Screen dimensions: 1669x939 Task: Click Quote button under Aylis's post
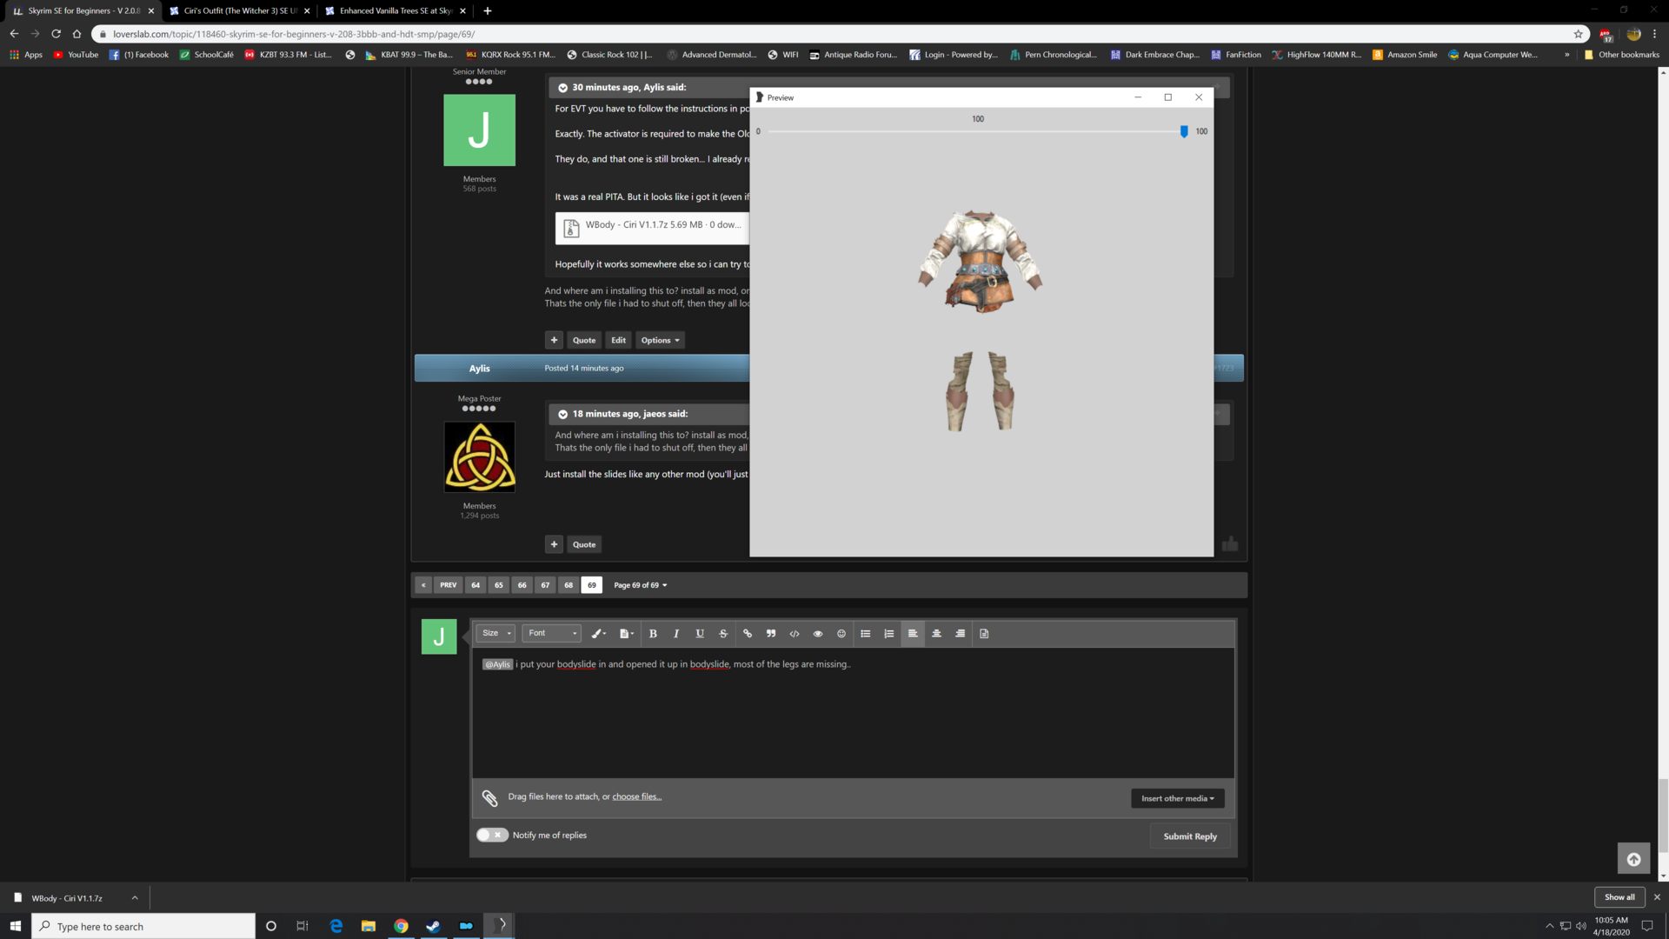584,545
